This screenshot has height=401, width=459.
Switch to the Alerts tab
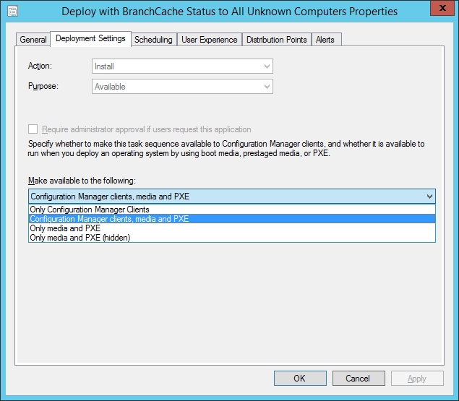[x=325, y=40]
